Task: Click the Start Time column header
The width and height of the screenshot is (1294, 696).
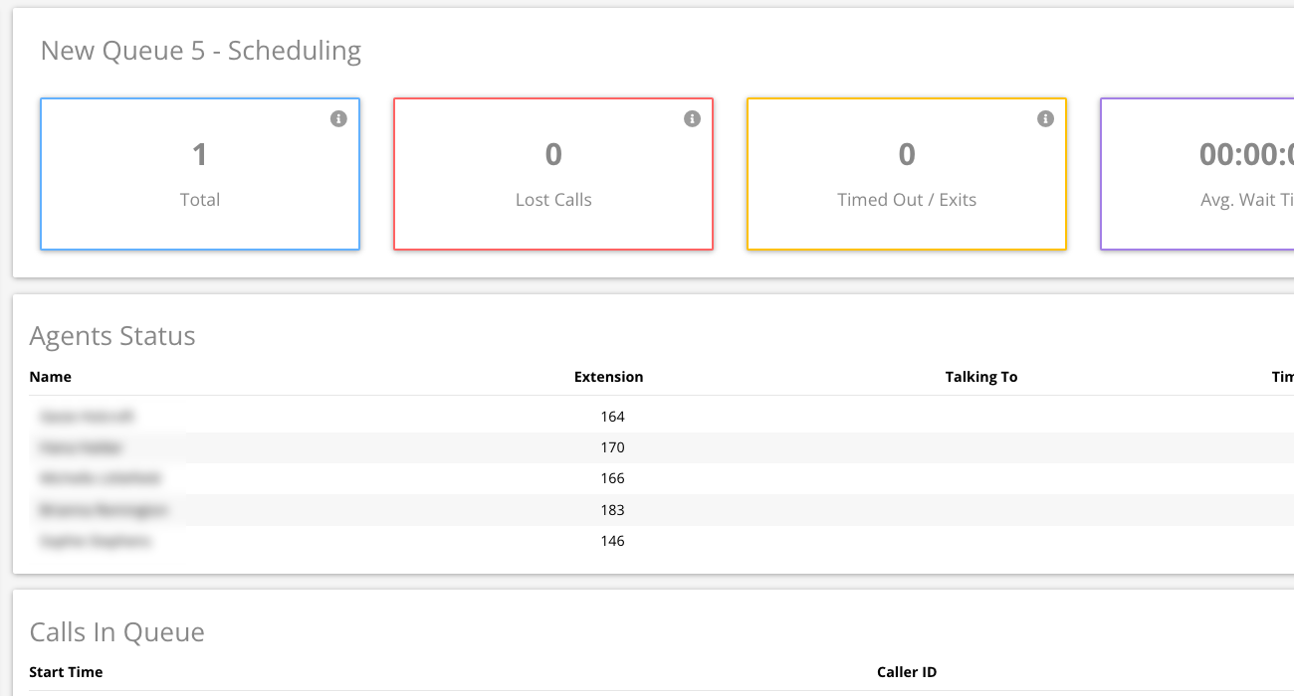Action: tap(66, 672)
